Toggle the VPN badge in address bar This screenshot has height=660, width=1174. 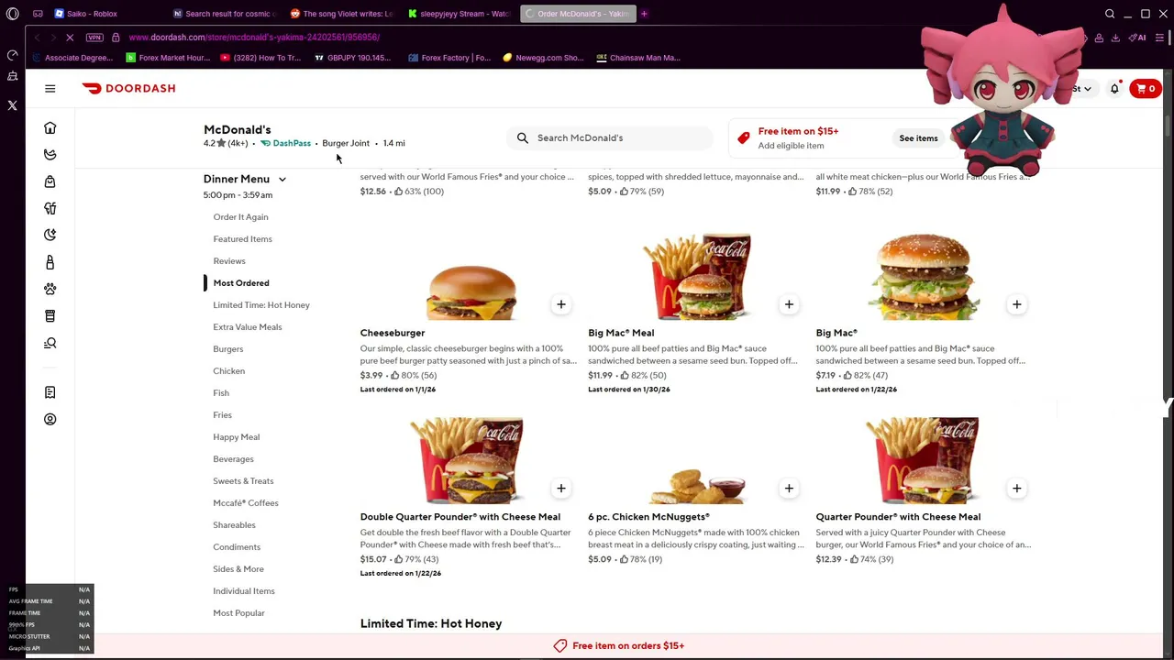(94, 38)
